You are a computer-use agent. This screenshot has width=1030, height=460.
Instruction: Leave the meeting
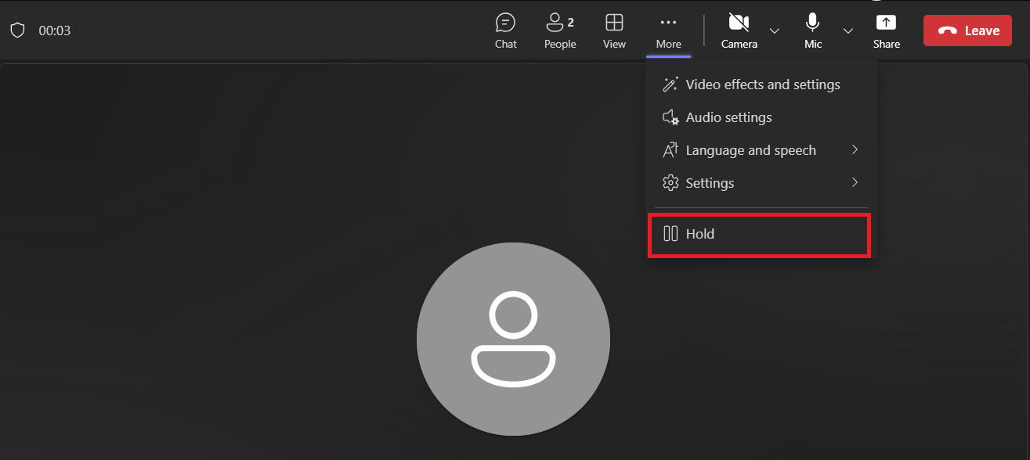click(967, 31)
